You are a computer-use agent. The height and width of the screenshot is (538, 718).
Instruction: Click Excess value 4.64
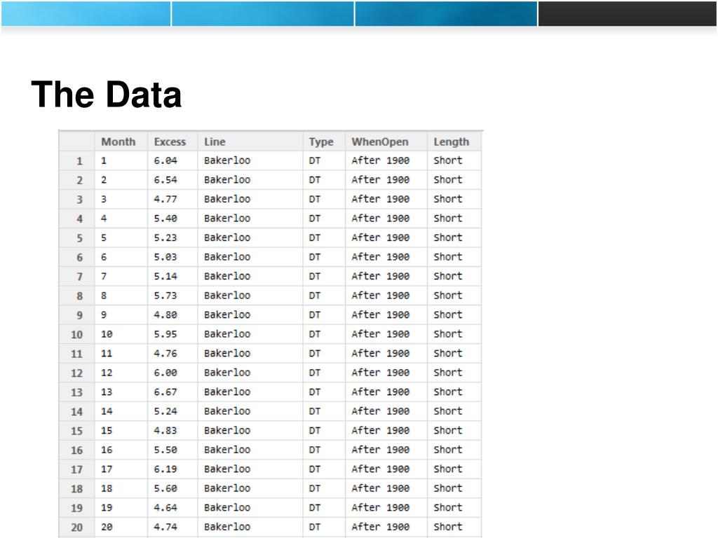pyautogui.click(x=165, y=507)
